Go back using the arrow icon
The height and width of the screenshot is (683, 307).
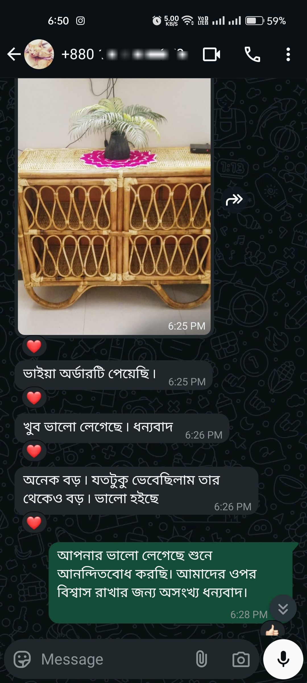14,54
